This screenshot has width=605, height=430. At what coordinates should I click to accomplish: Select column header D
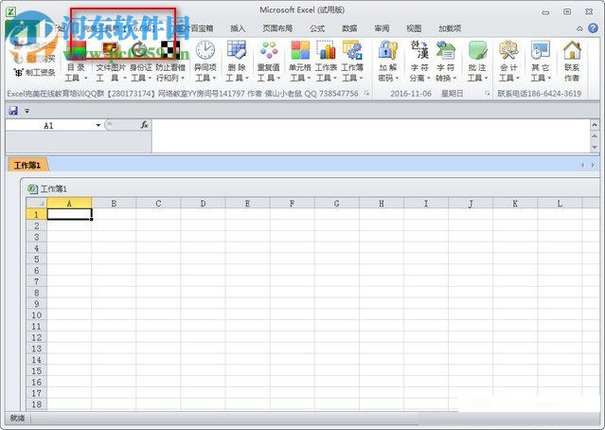pyautogui.click(x=203, y=203)
